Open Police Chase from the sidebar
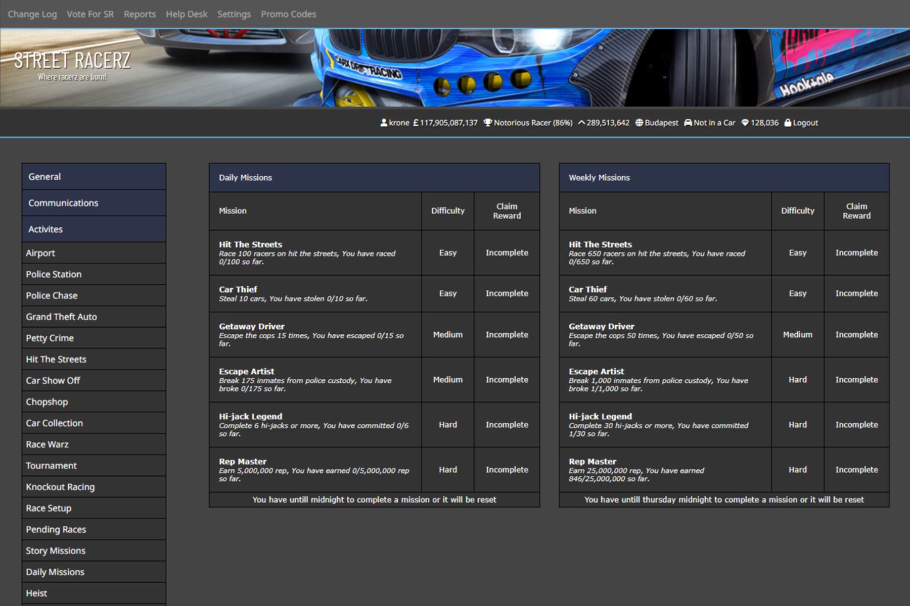This screenshot has width=910, height=606. coord(94,295)
